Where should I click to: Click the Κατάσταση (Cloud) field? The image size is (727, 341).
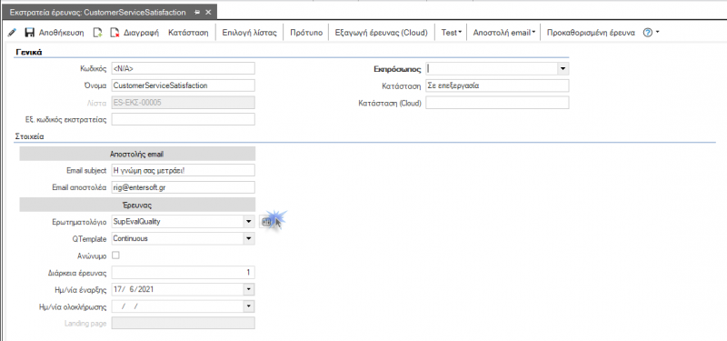click(x=497, y=103)
